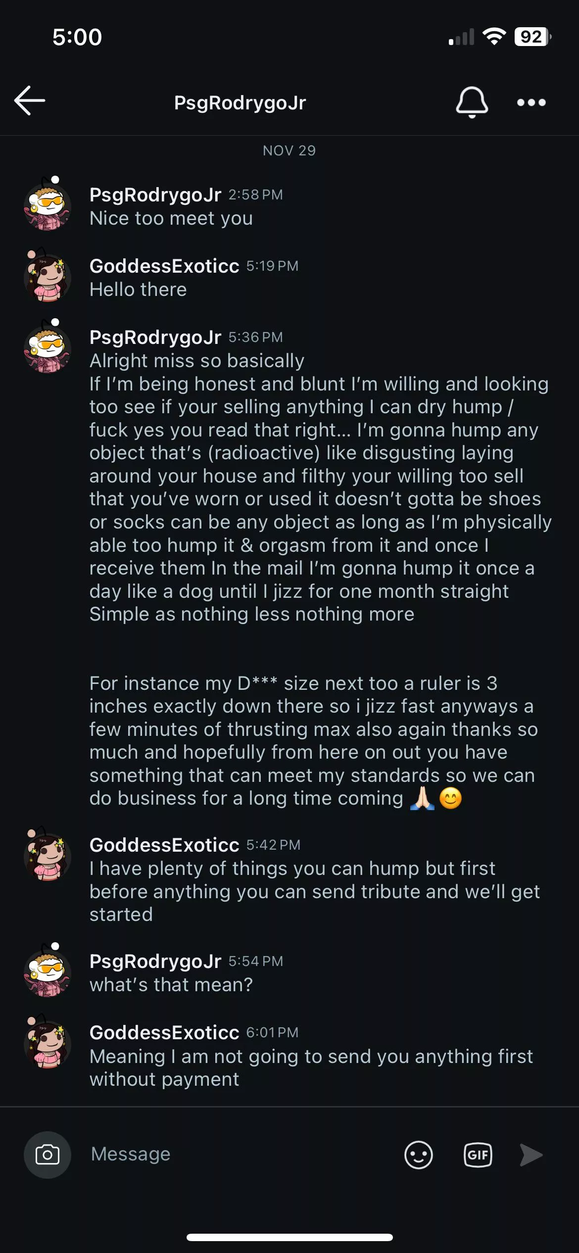Focus the Message text field
The width and height of the screenshot is (579, 1253).
pos(238,1154)
